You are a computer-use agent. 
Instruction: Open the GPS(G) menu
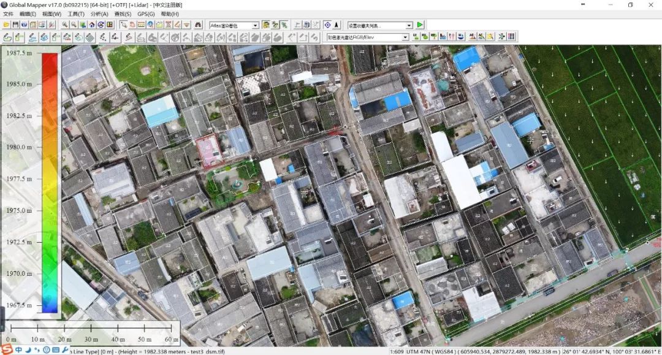146,13
